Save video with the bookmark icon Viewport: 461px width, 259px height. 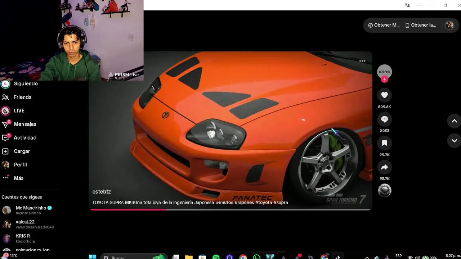pyautogui.click(x=384, y=143)
